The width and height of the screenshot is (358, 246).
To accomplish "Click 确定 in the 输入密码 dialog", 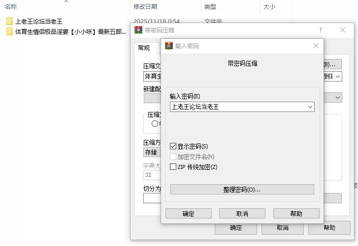I will click(x=188, y=214).
